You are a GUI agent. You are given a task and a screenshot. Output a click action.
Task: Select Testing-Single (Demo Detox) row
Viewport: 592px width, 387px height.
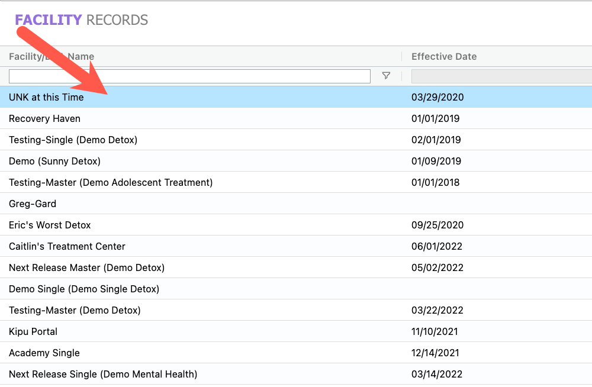(x=73, y=140)
